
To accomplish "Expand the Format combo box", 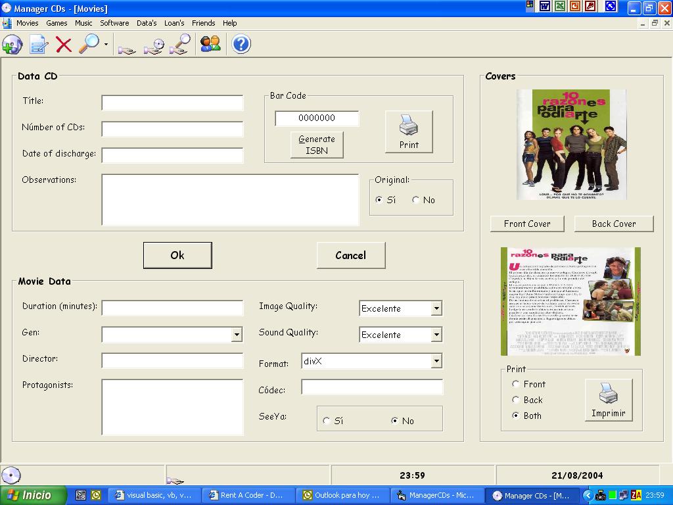I will pos(436,361).
